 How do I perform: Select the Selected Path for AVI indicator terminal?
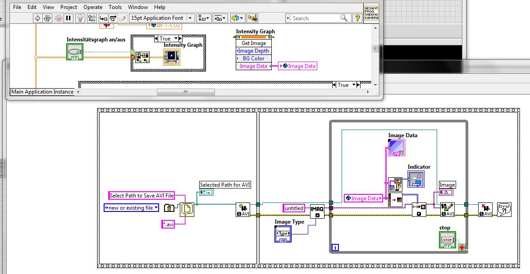206,192
